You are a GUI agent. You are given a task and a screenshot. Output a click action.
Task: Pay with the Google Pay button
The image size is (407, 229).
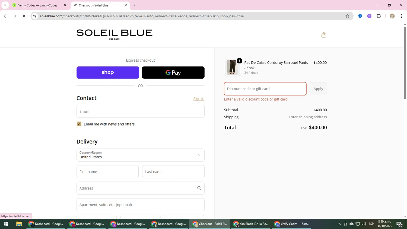click(x=173, y=72)
